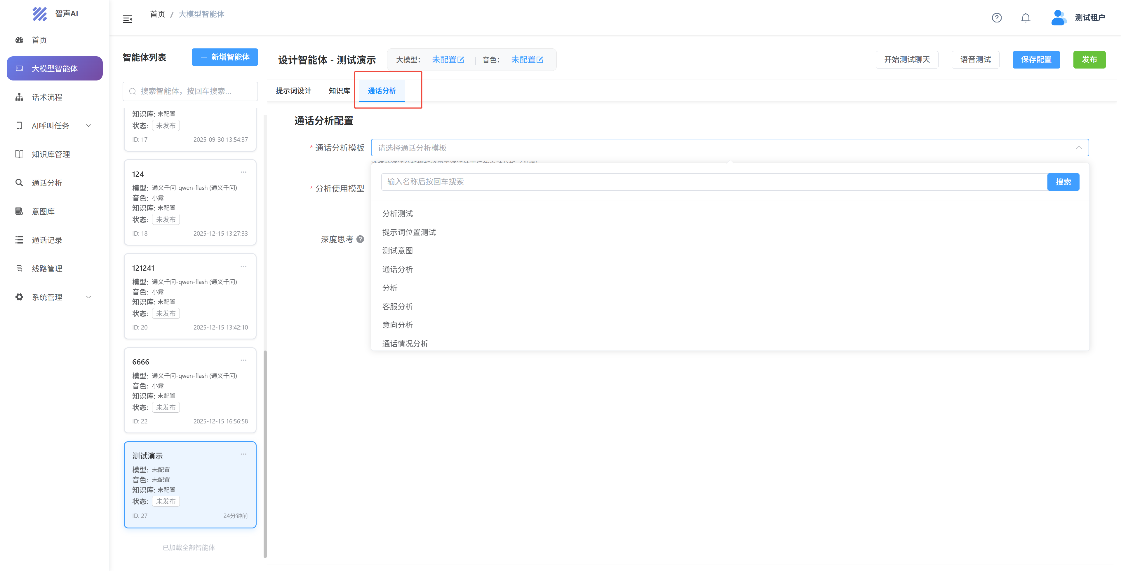Image resolution: width=1121 pixels, height=571 pixels.
Task: Open the 意图库 sidebar icon
Action: (x=19, y=211)
